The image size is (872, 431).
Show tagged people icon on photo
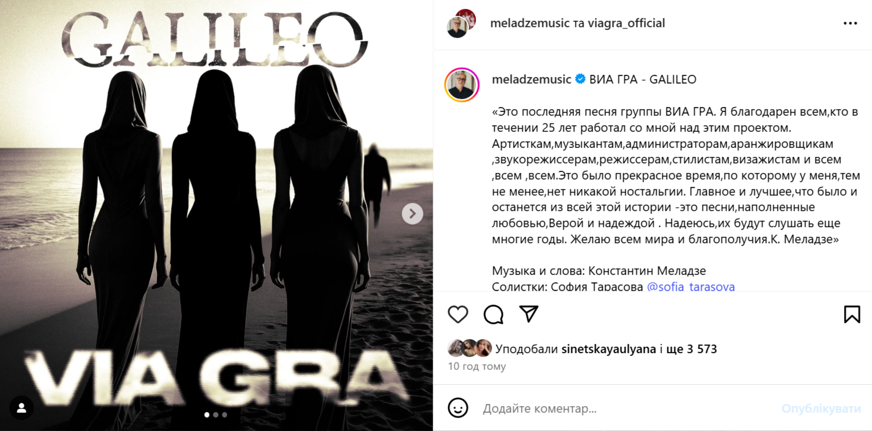(21, 408)
